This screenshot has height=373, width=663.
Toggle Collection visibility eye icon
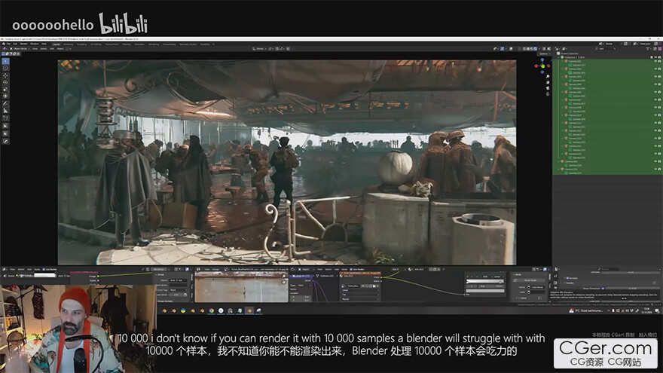click(655, 57)
